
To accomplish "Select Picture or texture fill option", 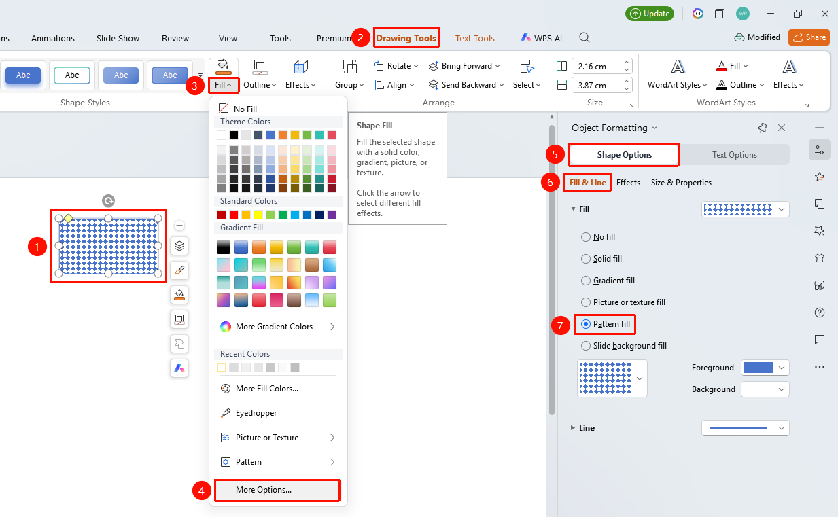I will [x=586, y=302].
